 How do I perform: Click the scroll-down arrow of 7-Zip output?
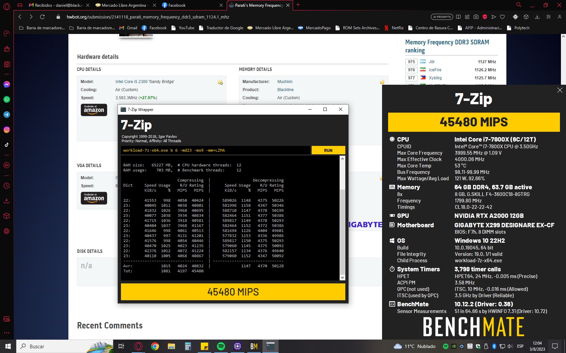pyautogui.click(x=343, y=278)
